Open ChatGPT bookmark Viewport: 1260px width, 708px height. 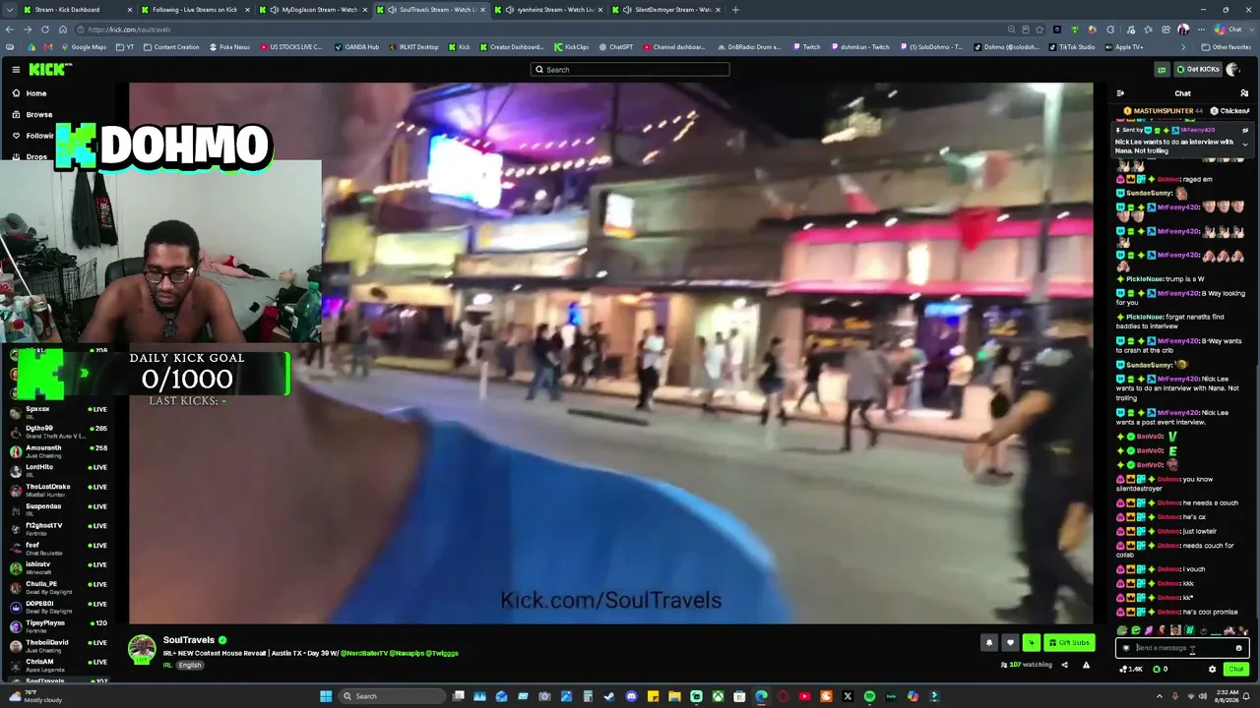tap(615, 47)
